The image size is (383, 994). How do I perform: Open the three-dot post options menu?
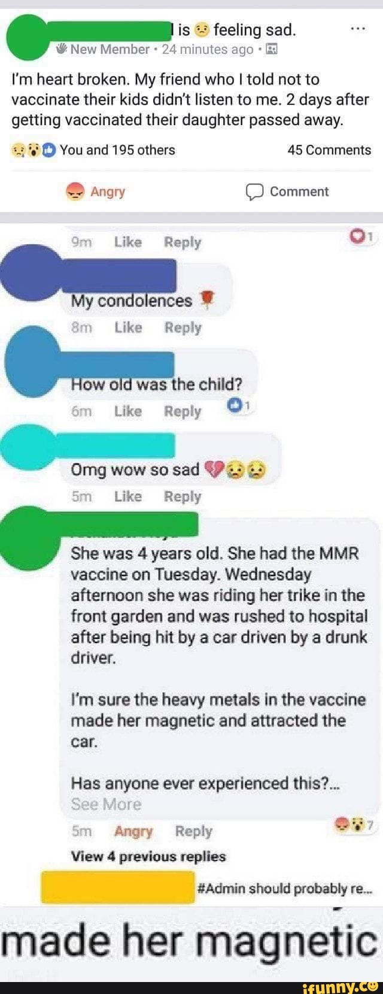[357, 28]
